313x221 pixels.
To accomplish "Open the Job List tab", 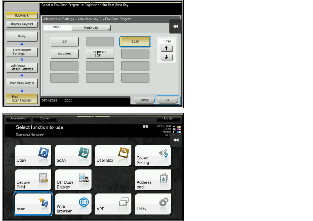I will pyautogui.click(x=168, y=119).
